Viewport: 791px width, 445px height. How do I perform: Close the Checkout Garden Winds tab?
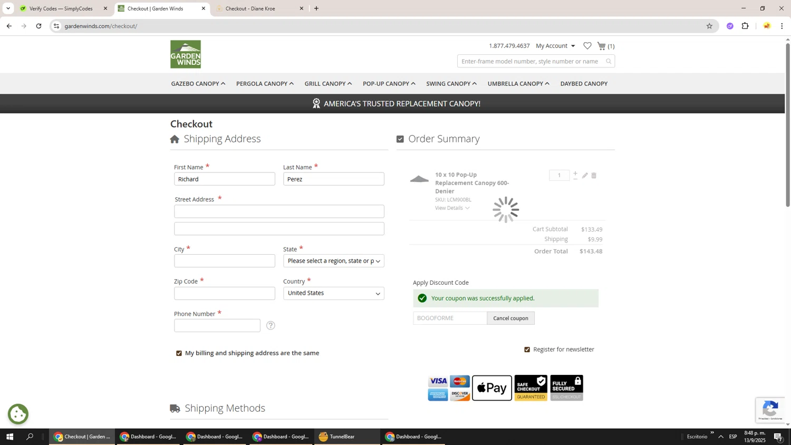click(204, 8)
